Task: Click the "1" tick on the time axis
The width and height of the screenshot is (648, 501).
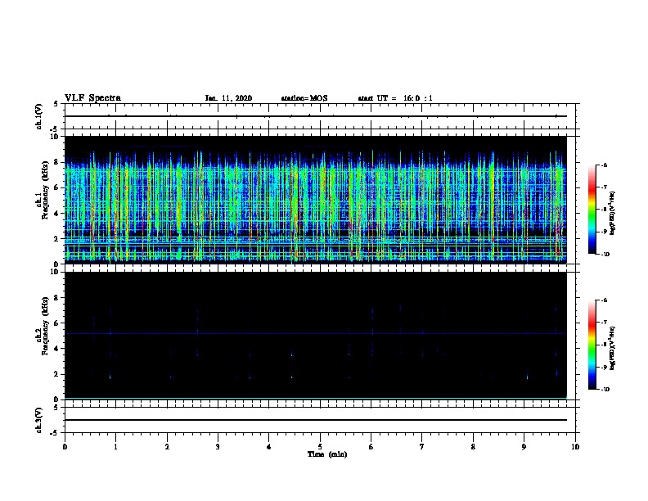Action: click(x=115, y=447)
